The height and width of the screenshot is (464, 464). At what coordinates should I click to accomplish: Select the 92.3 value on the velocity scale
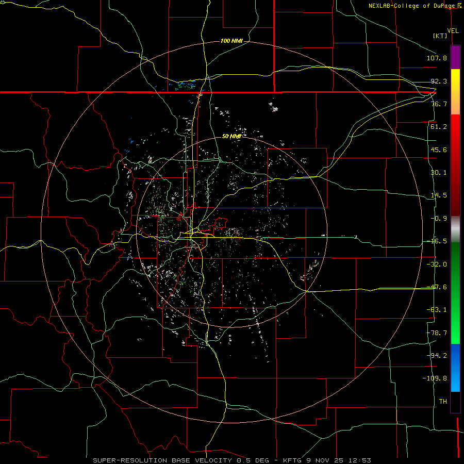tap(439, 81)
